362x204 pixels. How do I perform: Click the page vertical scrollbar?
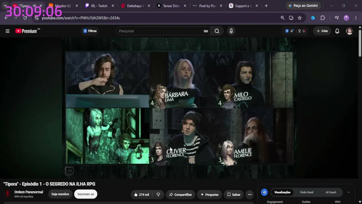pos(360,42)
